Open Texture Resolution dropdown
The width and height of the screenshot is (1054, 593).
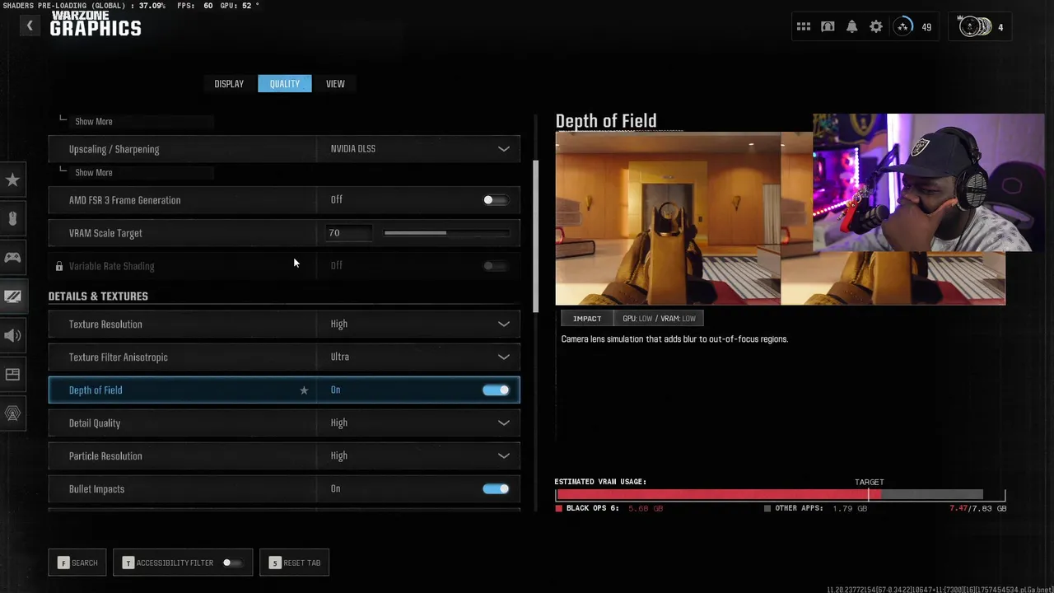418,325
